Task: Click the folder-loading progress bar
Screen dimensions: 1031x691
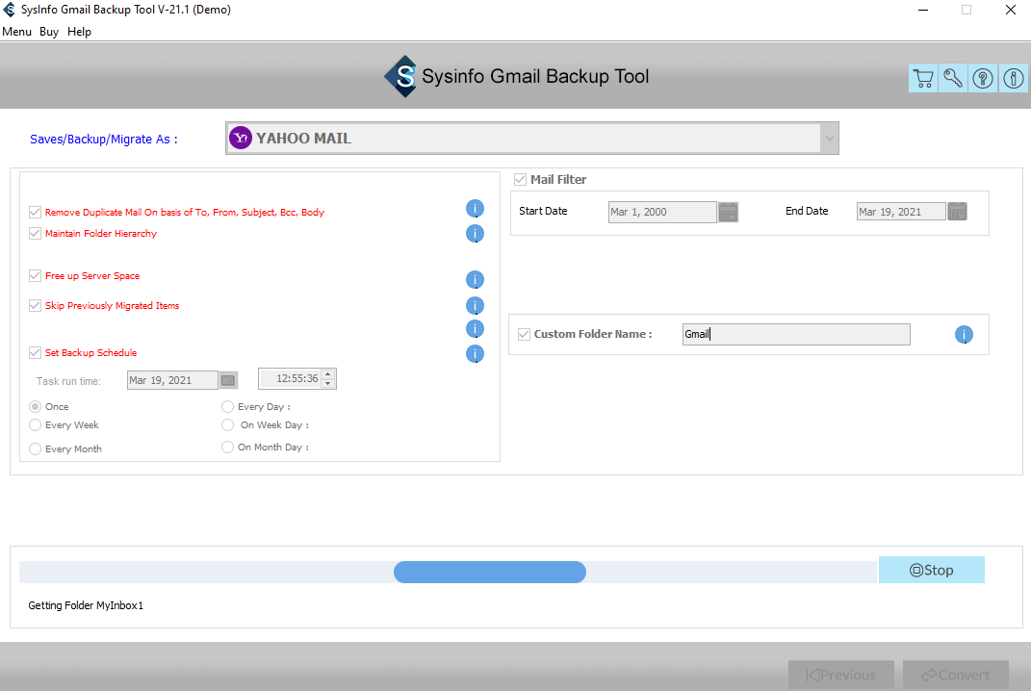Action: point(449,572)
